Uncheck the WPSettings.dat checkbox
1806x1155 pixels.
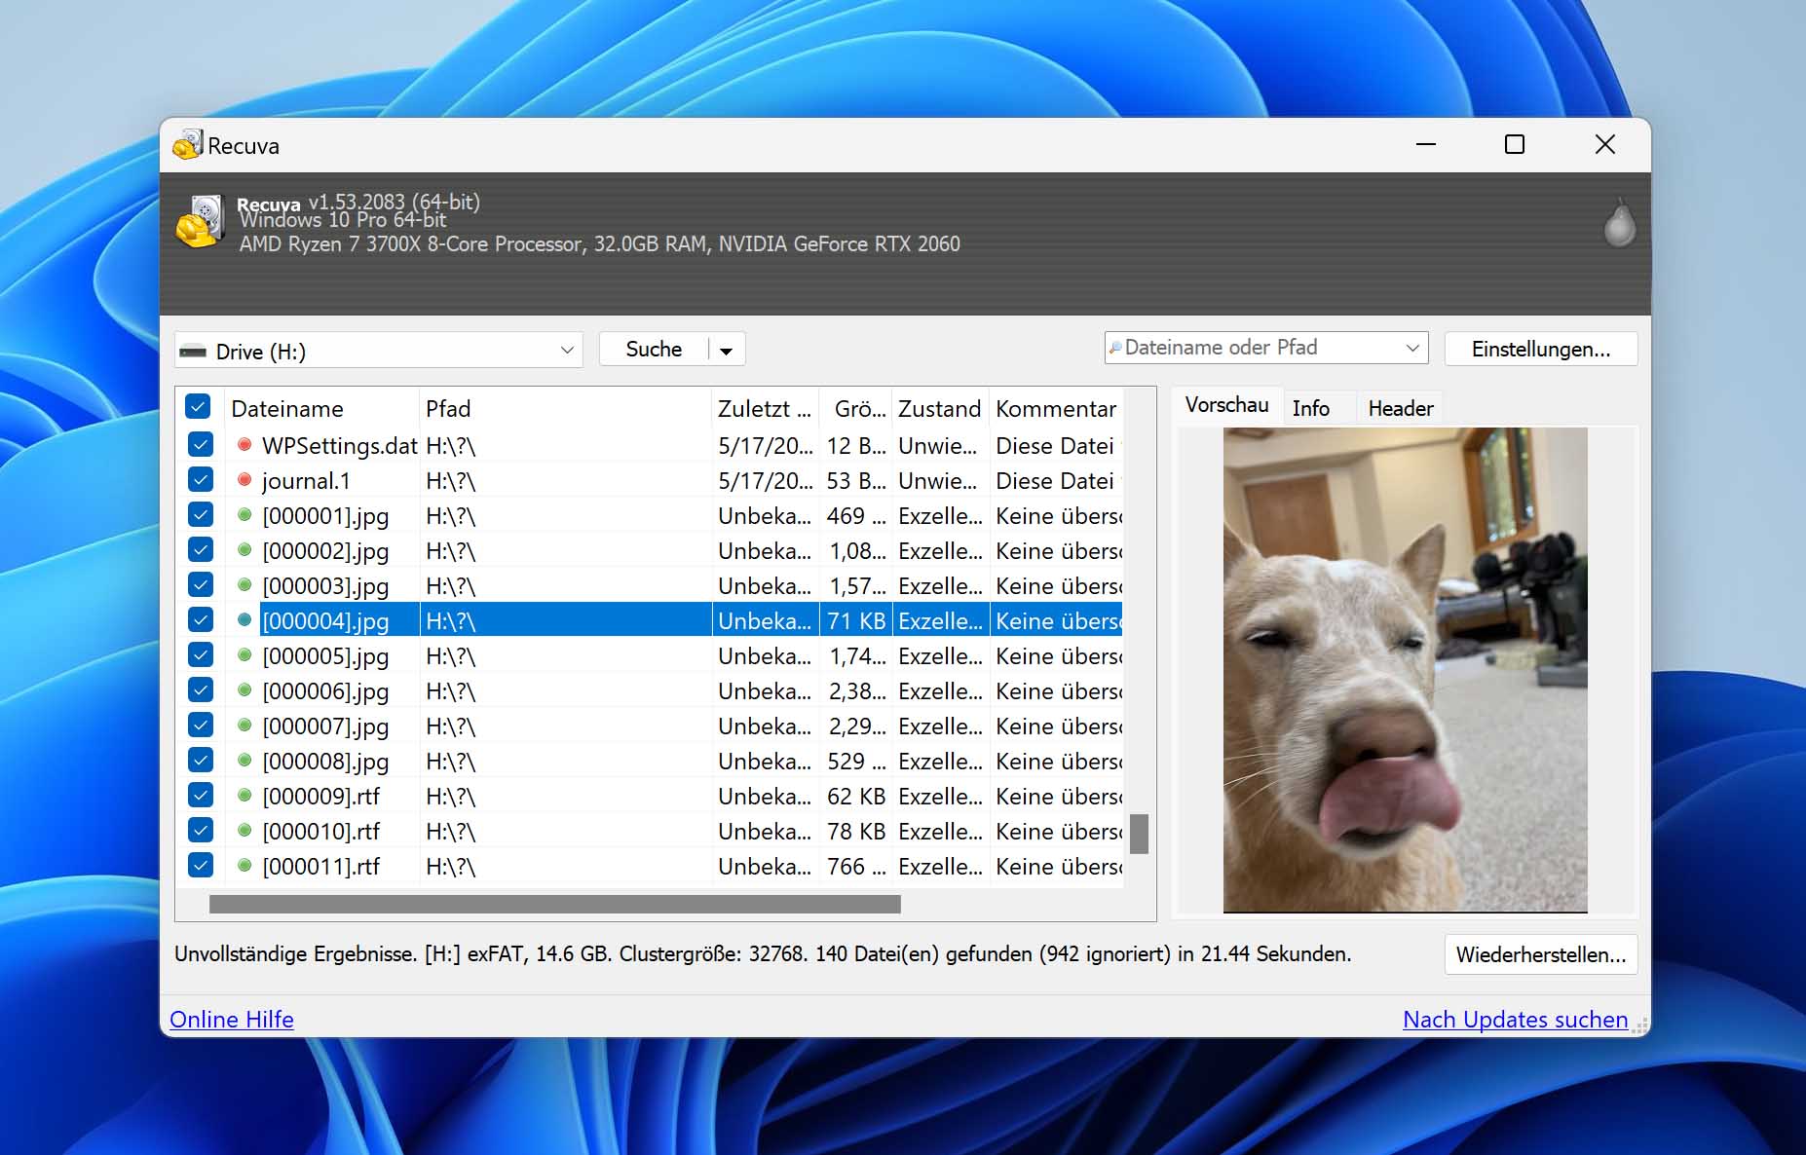200,445
